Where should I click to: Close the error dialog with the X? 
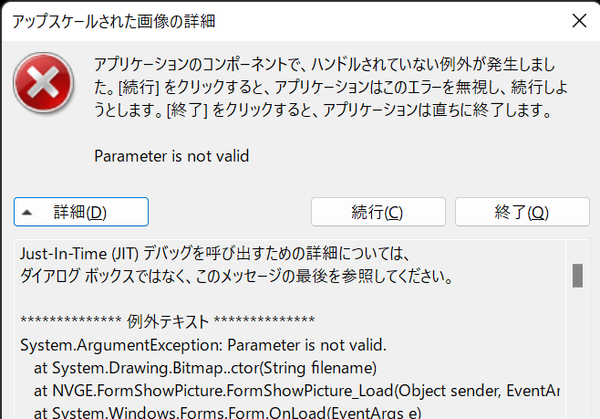(579, 21)
